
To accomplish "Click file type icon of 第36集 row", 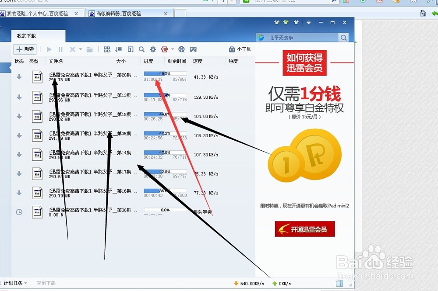I will coord(37,212).
